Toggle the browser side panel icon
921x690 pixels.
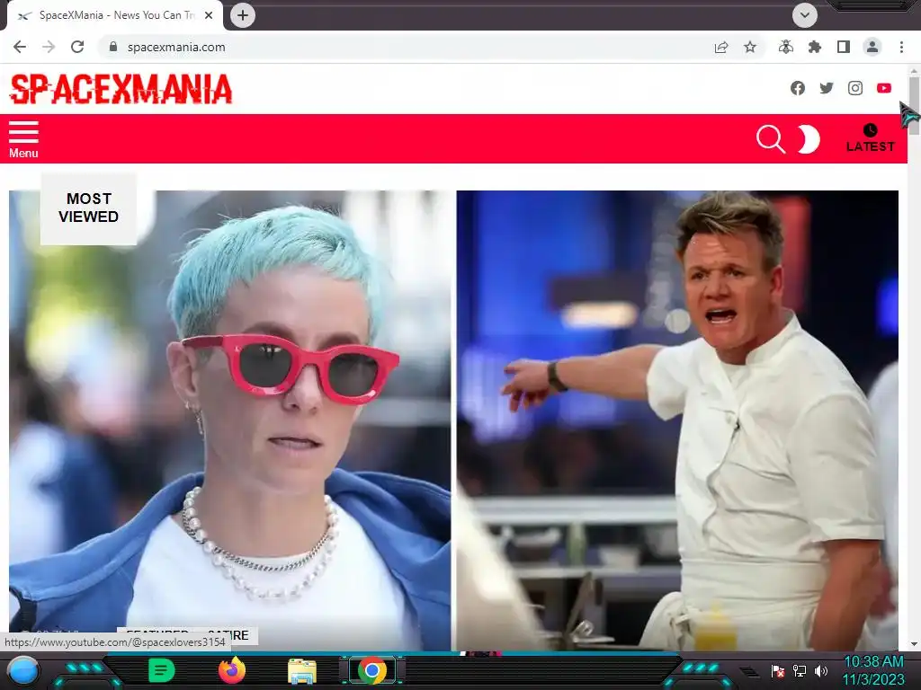click(x=844, y=47)
